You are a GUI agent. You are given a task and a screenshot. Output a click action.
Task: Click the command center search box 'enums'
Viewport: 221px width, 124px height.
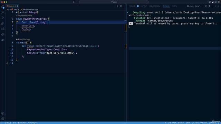tap(114, 2)
